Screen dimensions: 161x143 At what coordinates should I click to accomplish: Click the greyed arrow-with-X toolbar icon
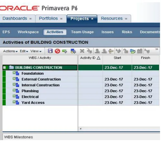click(x=89, y=51)
